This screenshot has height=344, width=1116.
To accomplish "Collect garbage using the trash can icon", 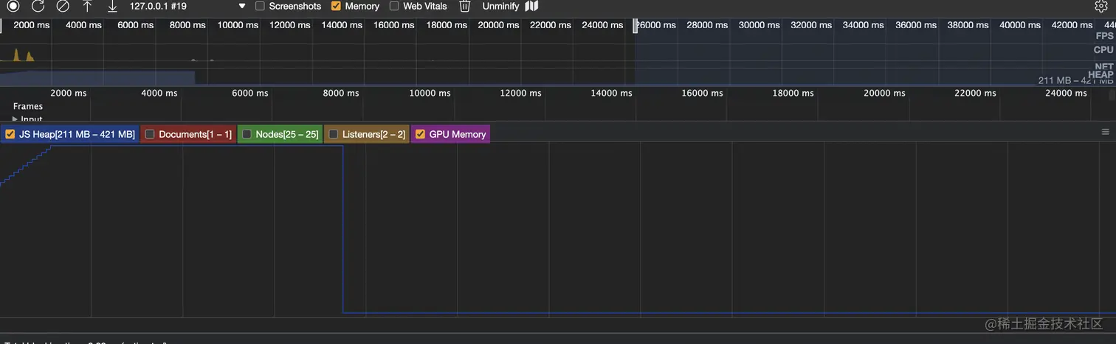I will [x=464, y=6].
